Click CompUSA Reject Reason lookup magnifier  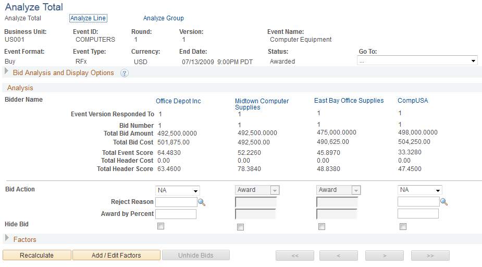click(444, 202)
